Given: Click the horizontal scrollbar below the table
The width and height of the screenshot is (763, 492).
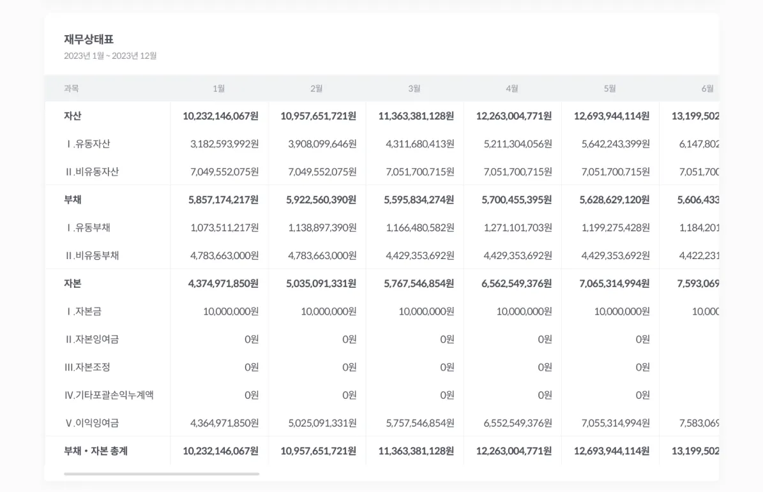Looking at the screenshot, I should click(162, 474).
